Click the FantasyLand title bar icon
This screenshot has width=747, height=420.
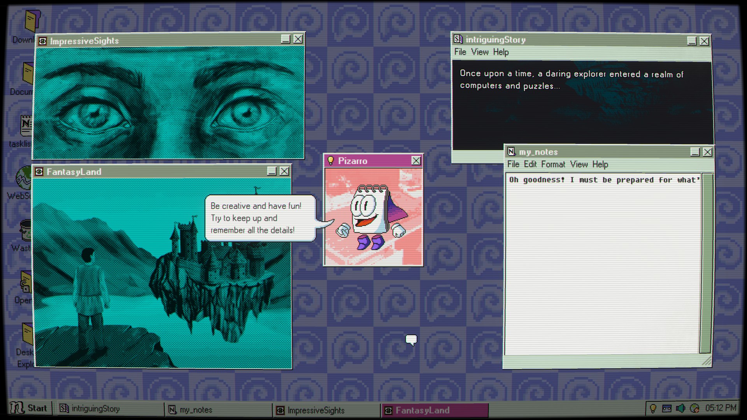tap(39, 171)
